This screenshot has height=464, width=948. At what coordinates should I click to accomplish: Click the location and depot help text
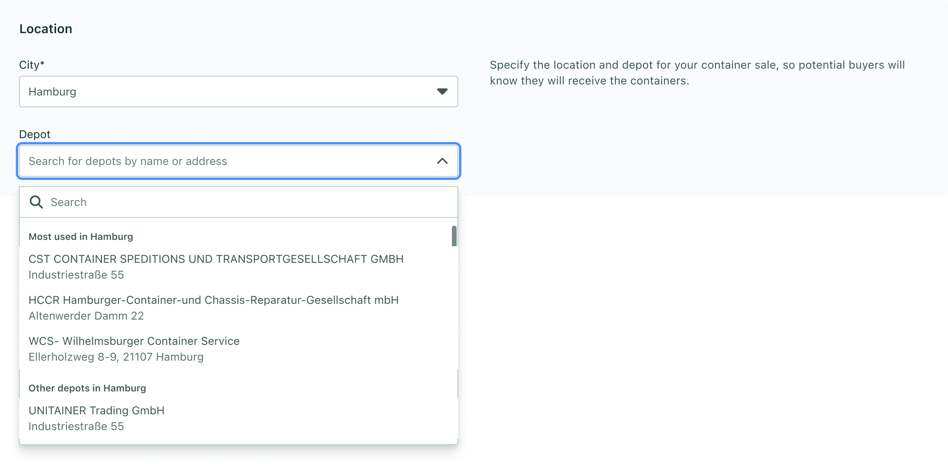pyautogui.click(x=697, y=73)
